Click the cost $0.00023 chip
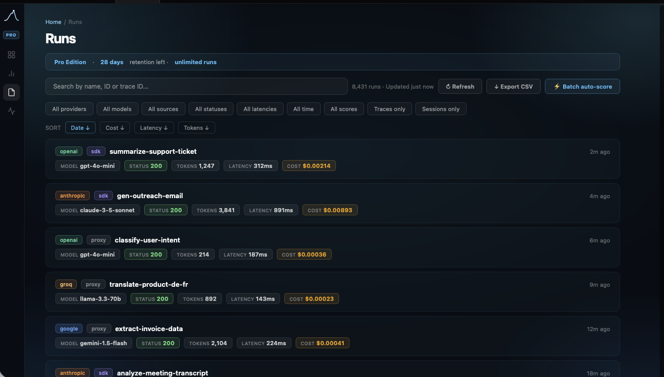 click(312, 299)
